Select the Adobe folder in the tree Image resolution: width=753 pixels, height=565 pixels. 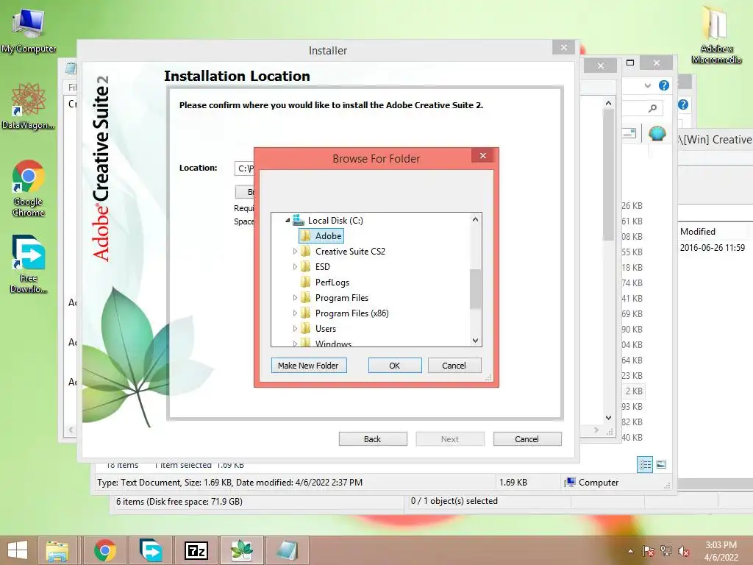321,236
